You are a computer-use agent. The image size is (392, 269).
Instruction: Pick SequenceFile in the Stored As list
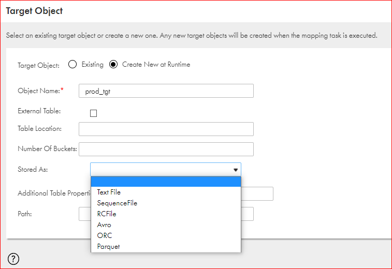166,203
